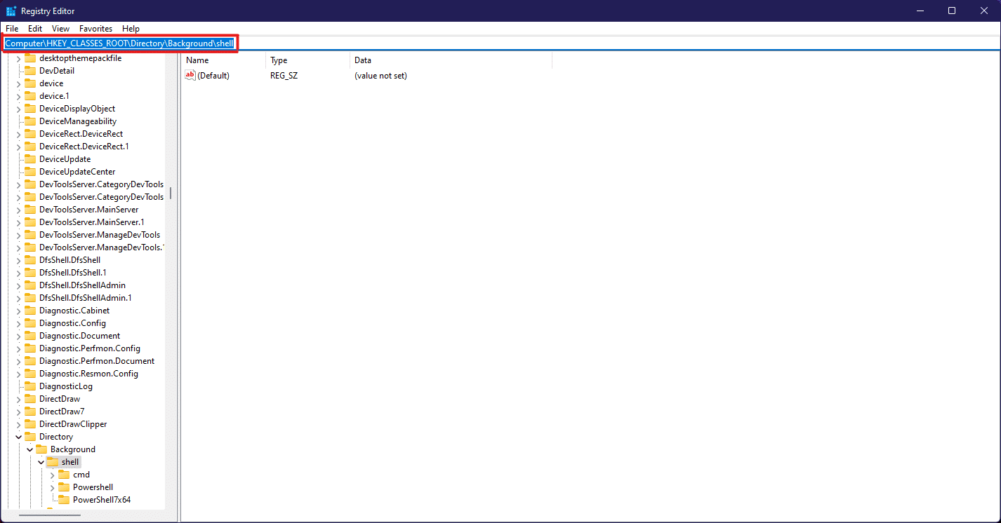This screenshot has width=1001, height=523.
Task: Expand the DirectDraw7 key
Action: pyautogui.click(x=18, y=411)
